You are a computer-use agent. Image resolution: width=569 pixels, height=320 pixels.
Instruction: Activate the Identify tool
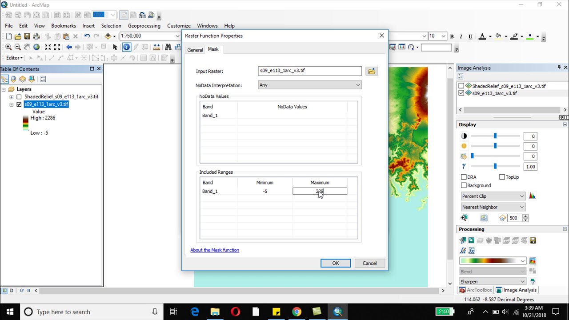point(127,47)
